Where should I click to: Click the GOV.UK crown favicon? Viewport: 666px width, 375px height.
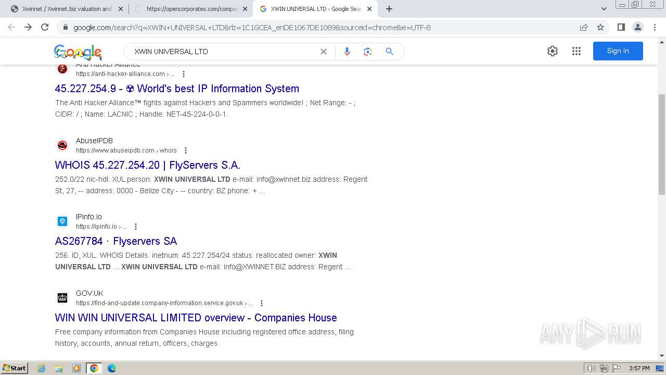(62, 298)
